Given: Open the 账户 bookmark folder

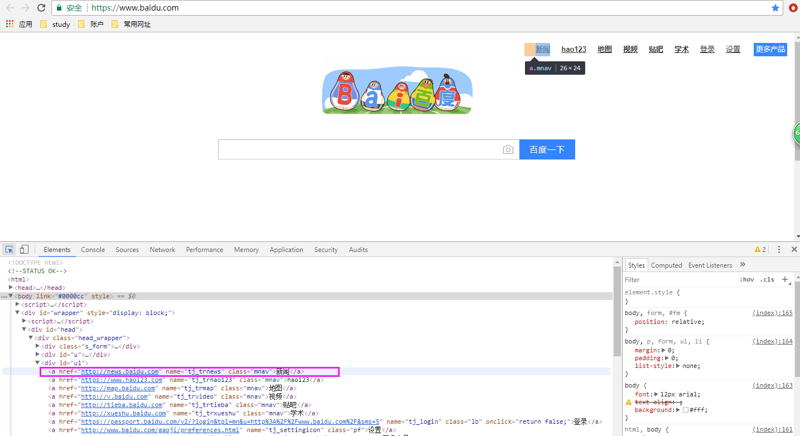Looking at the screenshot, I should [90, 24].
